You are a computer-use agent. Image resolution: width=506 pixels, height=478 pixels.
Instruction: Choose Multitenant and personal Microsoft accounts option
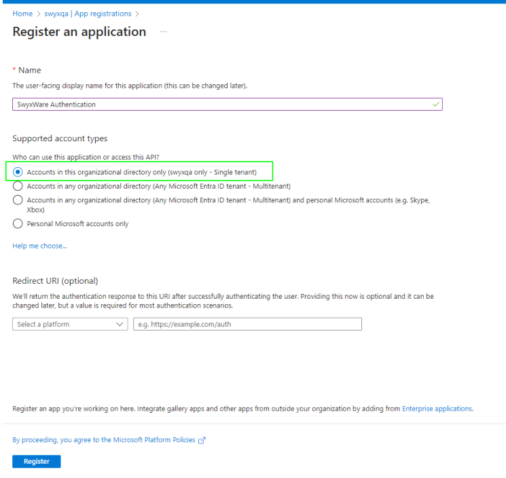[18, 200]
